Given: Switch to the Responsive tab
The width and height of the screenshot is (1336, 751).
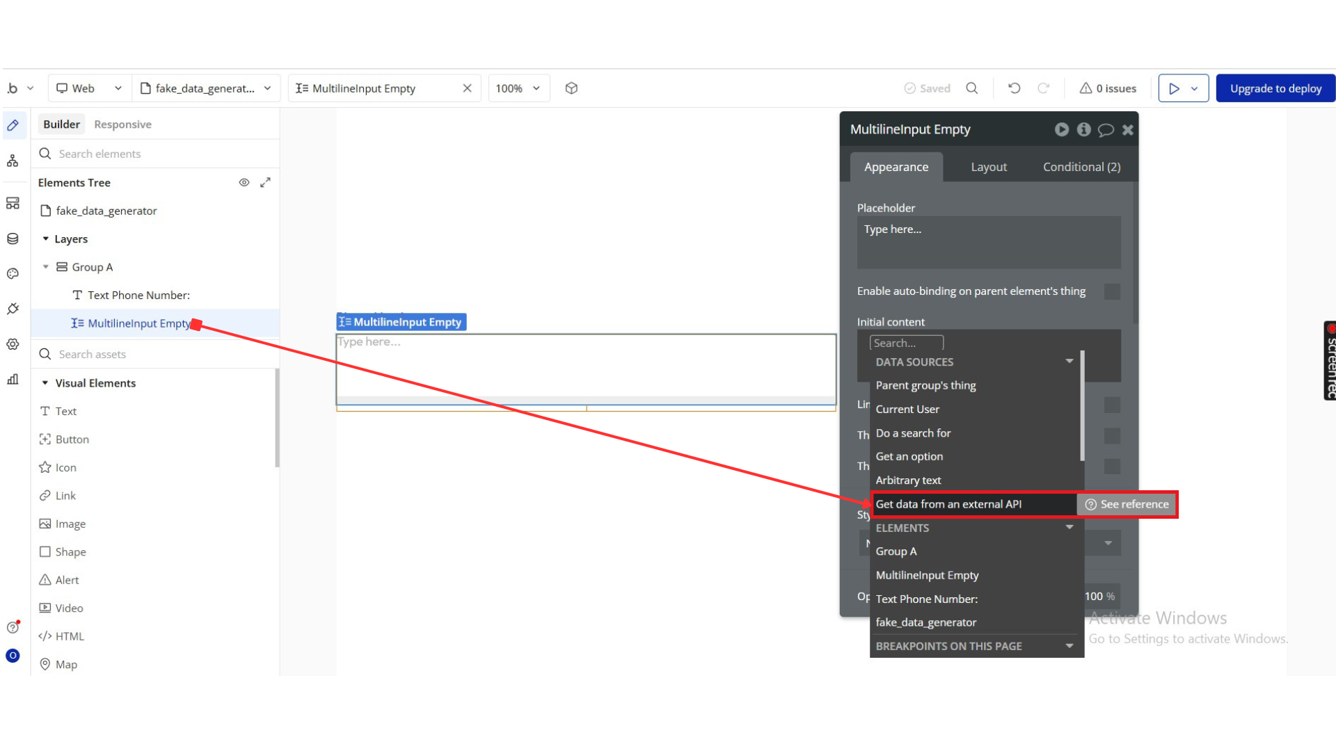Looking at the screenshot, I should [x=122, y=124].
